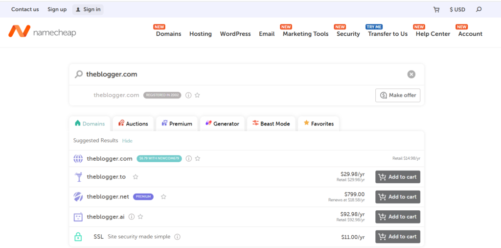Open the Hosting menu
Image resolution: width=501 pixels, height=248 pixels.
click(x=200, y=34)
